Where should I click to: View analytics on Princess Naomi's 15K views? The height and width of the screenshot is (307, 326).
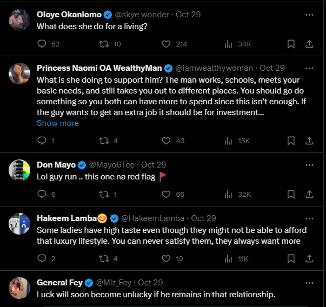pos(228,141)
